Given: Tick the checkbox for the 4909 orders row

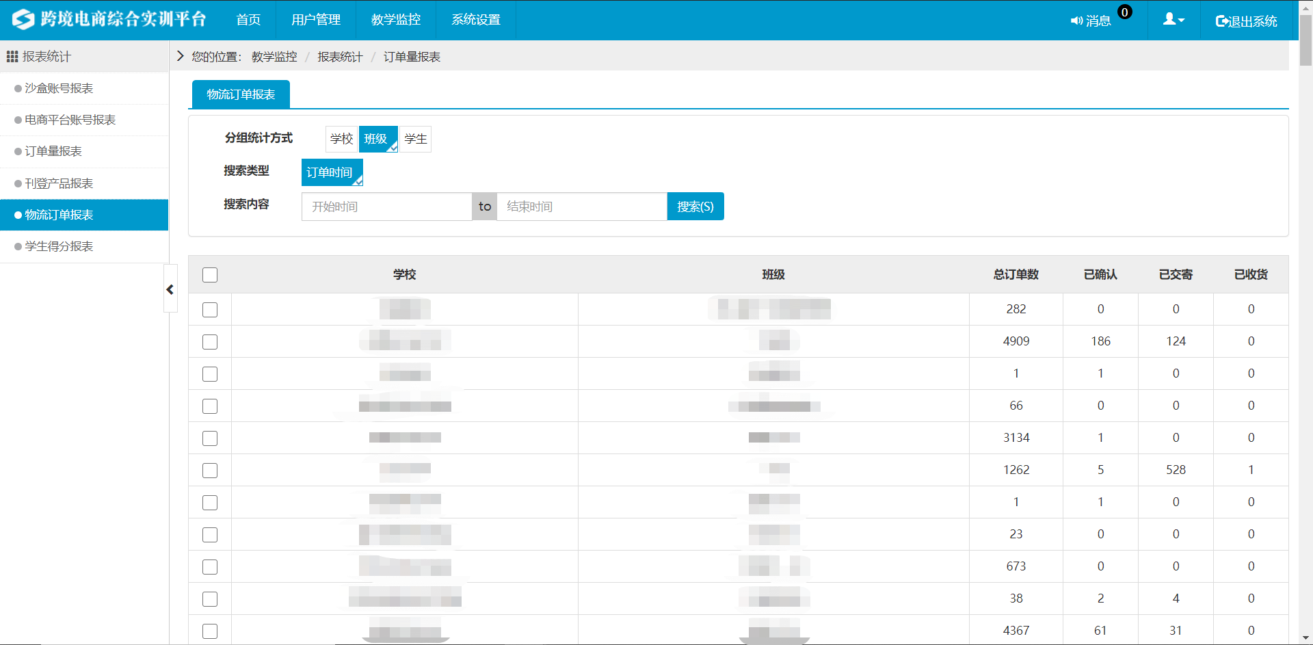Looking at the screenshot, I should [210, 342].
